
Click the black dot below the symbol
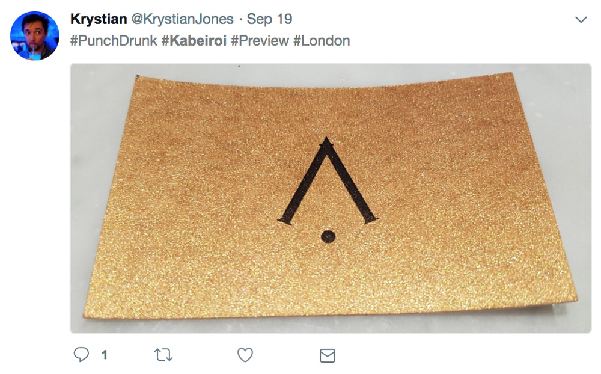coord(328,236)
